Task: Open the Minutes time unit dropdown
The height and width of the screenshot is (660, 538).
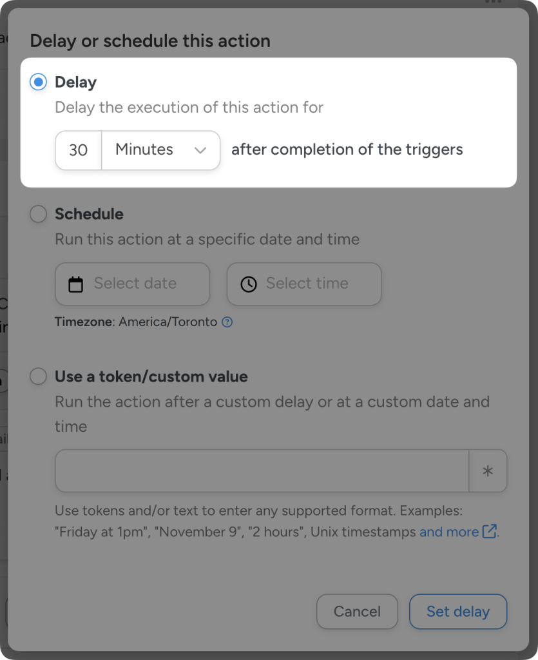Action: coord(160,150)
